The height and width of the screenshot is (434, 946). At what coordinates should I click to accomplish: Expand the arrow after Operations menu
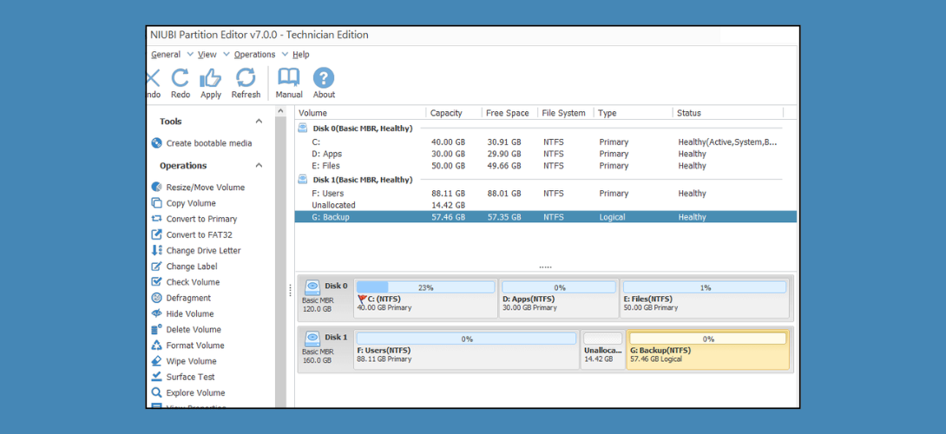click(x=285, y=55)
